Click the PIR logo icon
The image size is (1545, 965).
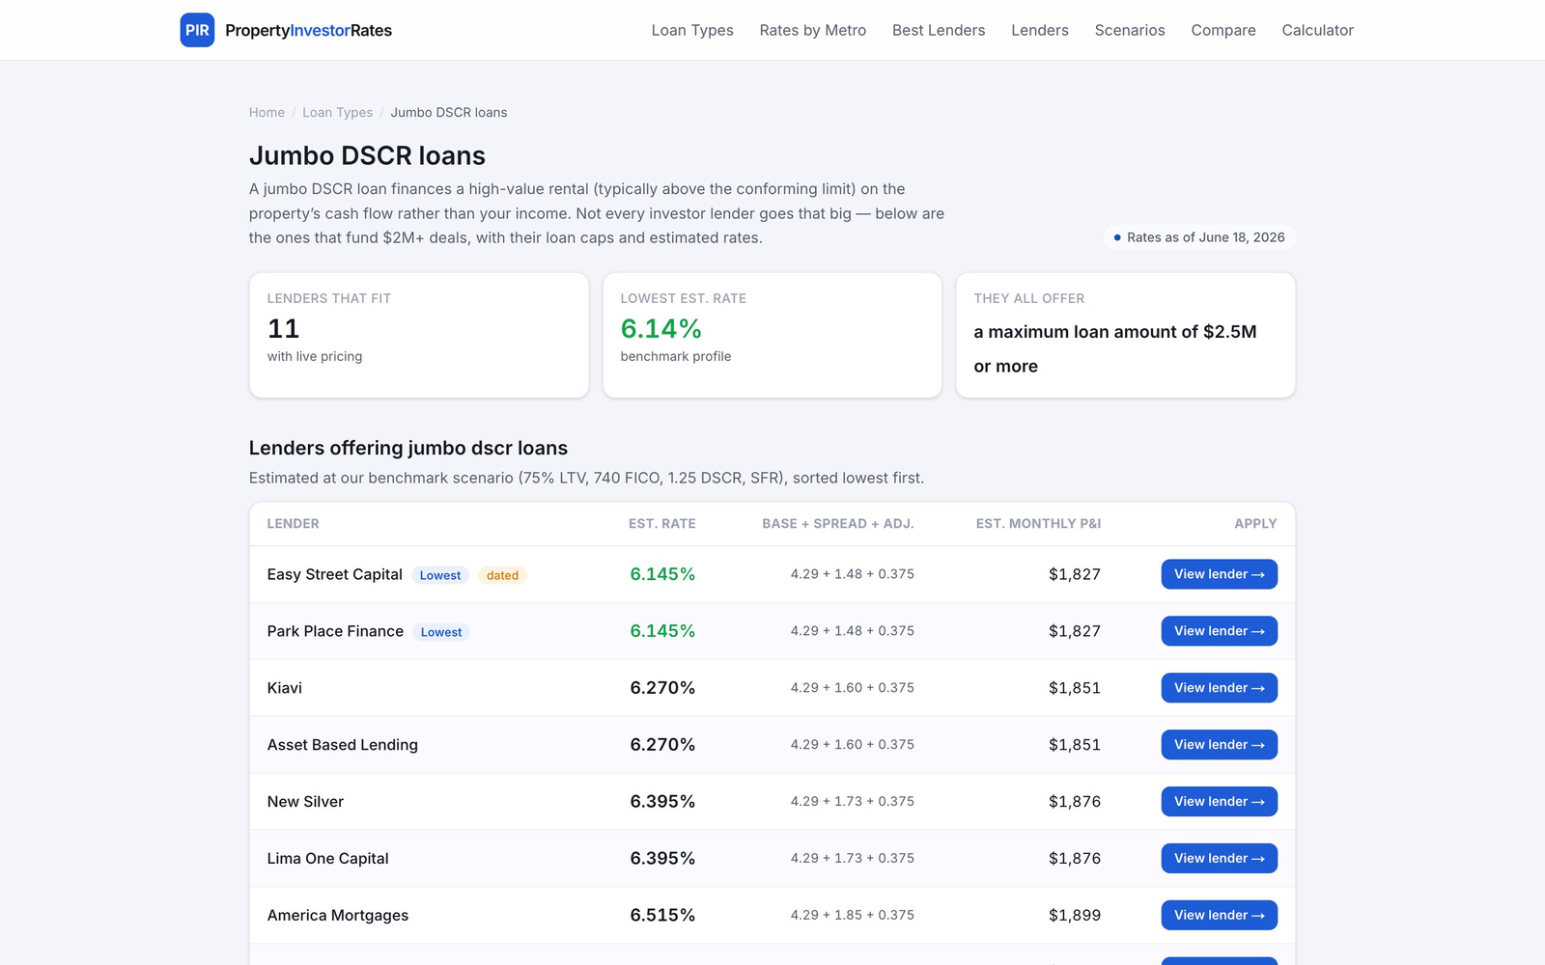pos(197,30)
